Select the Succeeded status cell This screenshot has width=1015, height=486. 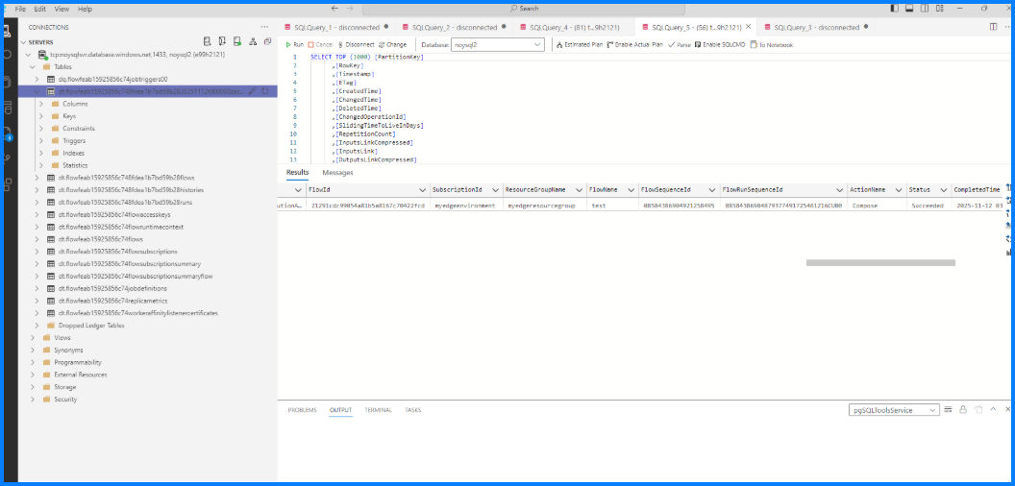[928, 206]
